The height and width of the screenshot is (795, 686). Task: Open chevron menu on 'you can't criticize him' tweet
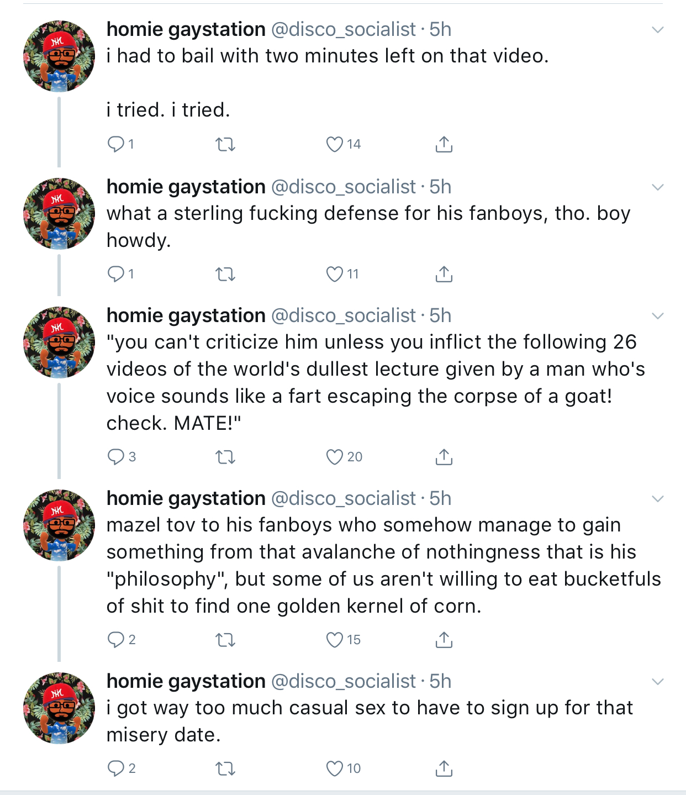pos(657,316)
